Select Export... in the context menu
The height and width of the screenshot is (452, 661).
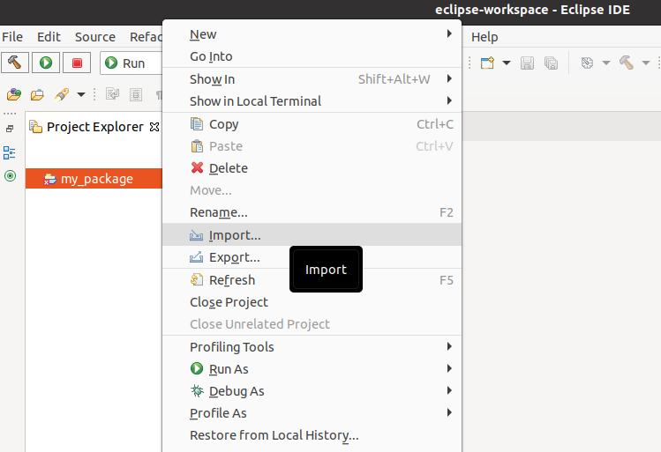234,257
